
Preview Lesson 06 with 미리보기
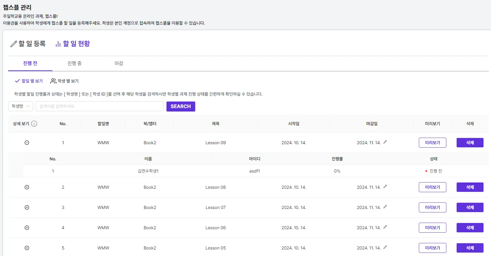pos(433,228)
